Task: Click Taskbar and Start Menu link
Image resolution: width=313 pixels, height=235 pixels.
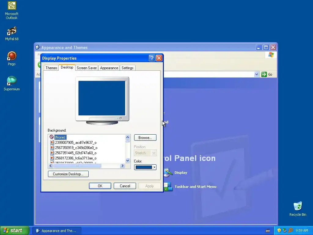Action: [x=195, y=187]
